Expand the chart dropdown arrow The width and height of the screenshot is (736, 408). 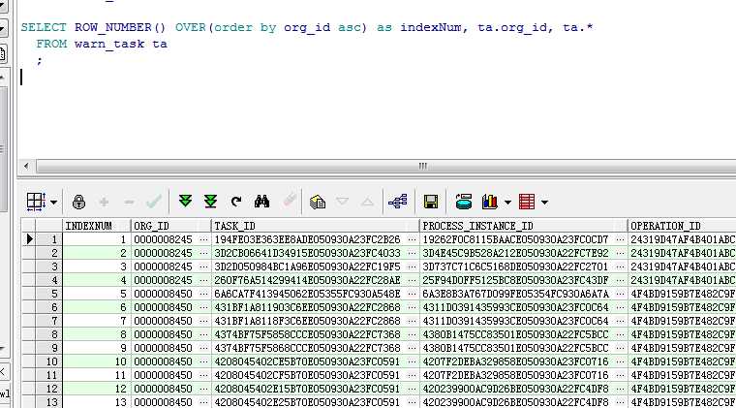[507, 203]
